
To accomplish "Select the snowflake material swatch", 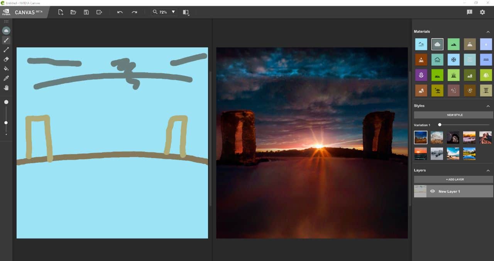I will 453,60.
